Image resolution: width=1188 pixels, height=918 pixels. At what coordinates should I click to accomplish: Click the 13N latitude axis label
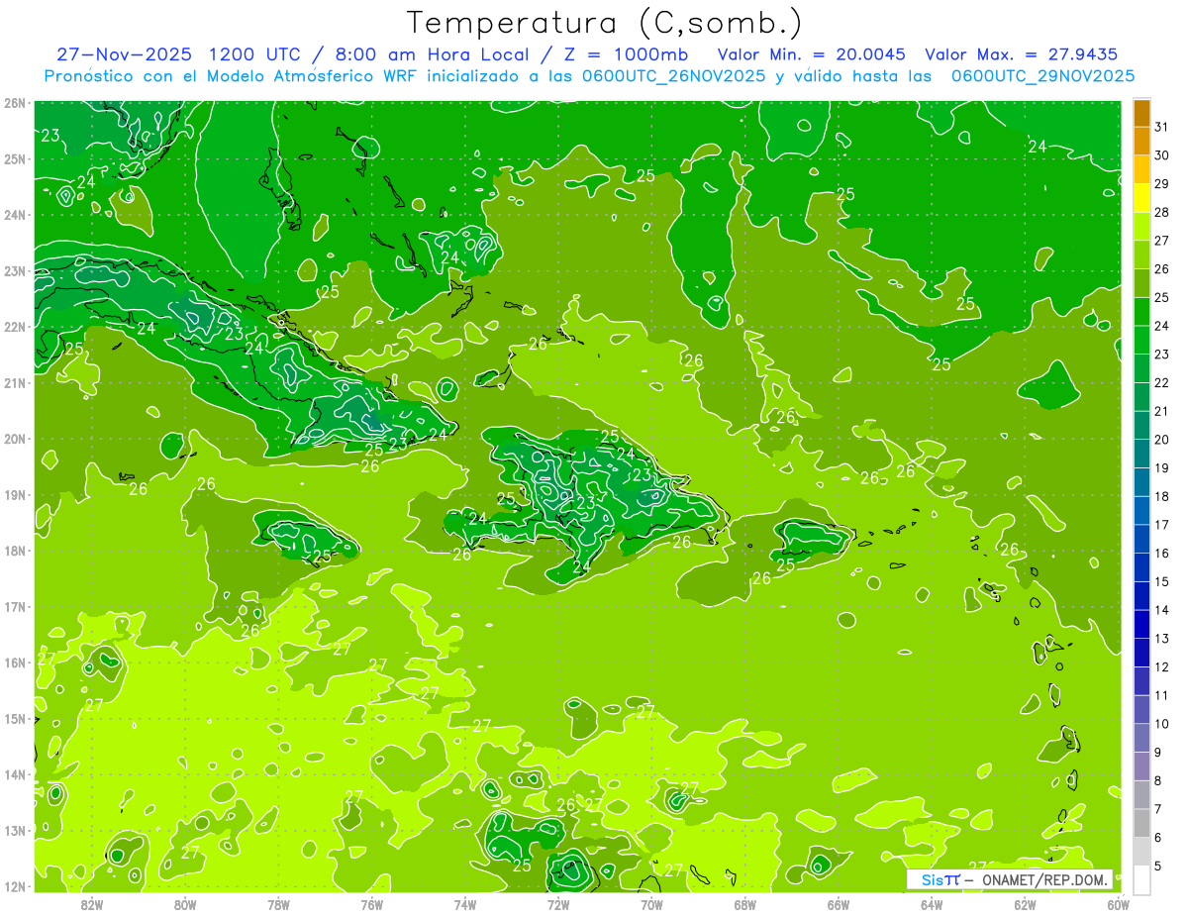tap(14, 831)
